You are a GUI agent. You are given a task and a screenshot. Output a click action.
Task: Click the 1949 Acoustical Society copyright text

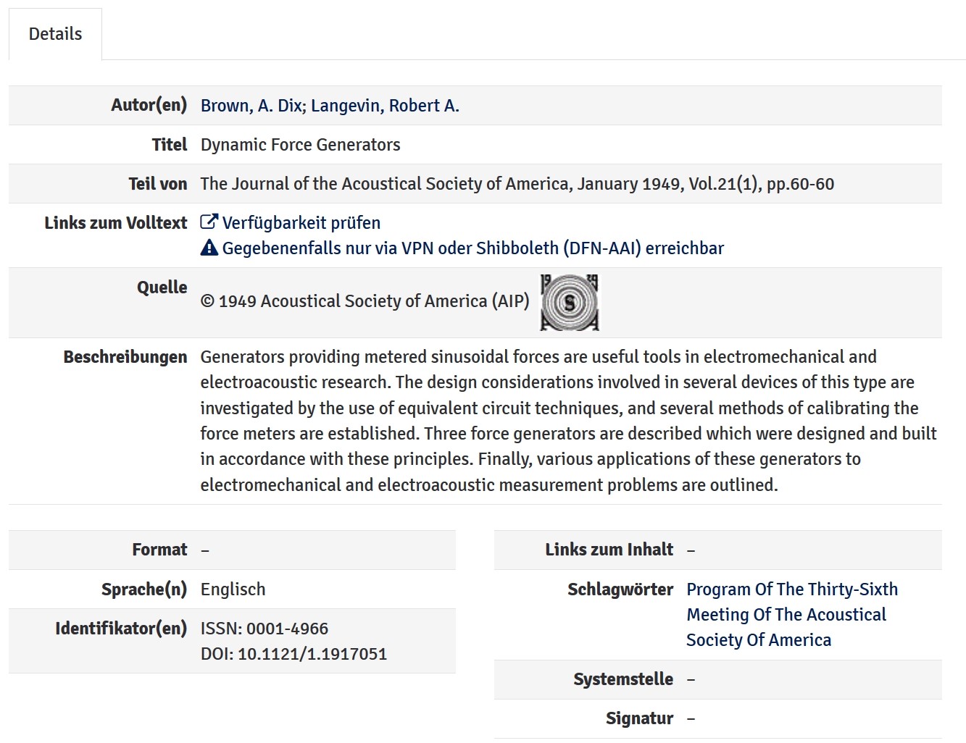point(365,301)
